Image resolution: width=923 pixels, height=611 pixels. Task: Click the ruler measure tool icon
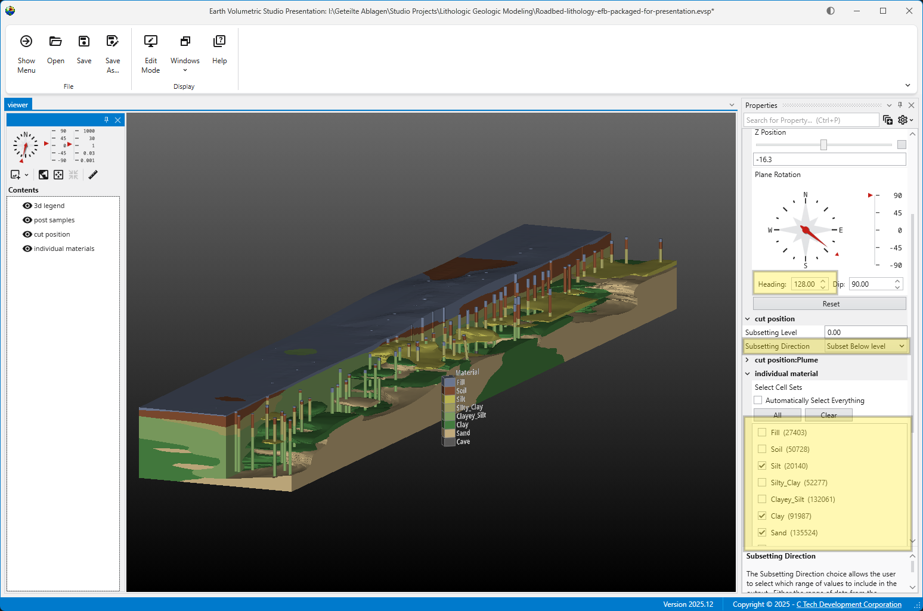coord(93,175)
